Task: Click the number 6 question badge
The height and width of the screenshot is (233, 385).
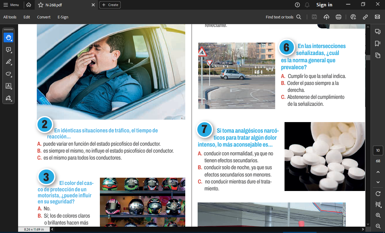Action: coord(286,47)
